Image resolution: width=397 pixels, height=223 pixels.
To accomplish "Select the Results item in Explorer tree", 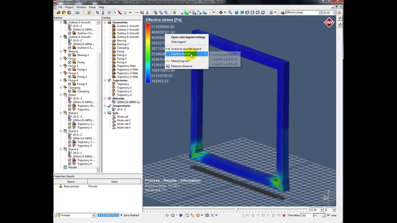I will 73,168.
